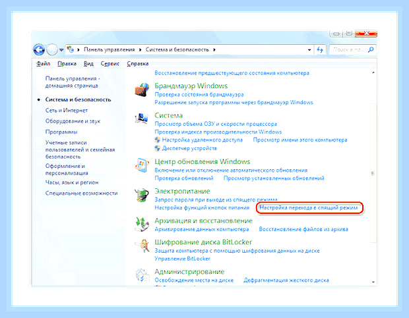Open Включение или отключение автоматического обновления
The image size is (409, 318).
[x=231, y=170]
